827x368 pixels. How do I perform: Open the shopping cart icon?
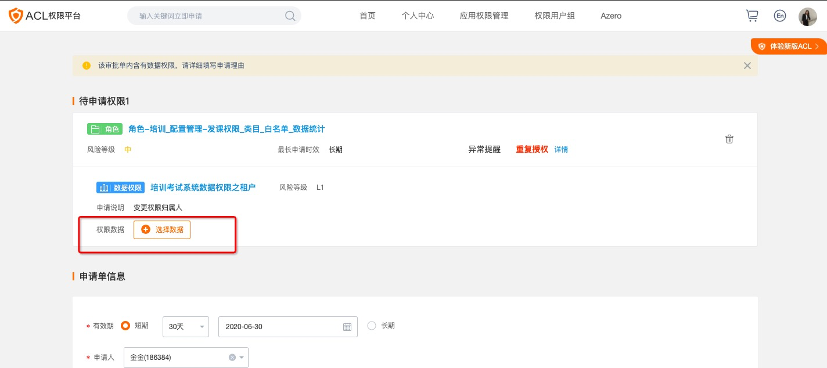[x=752, y=16]
